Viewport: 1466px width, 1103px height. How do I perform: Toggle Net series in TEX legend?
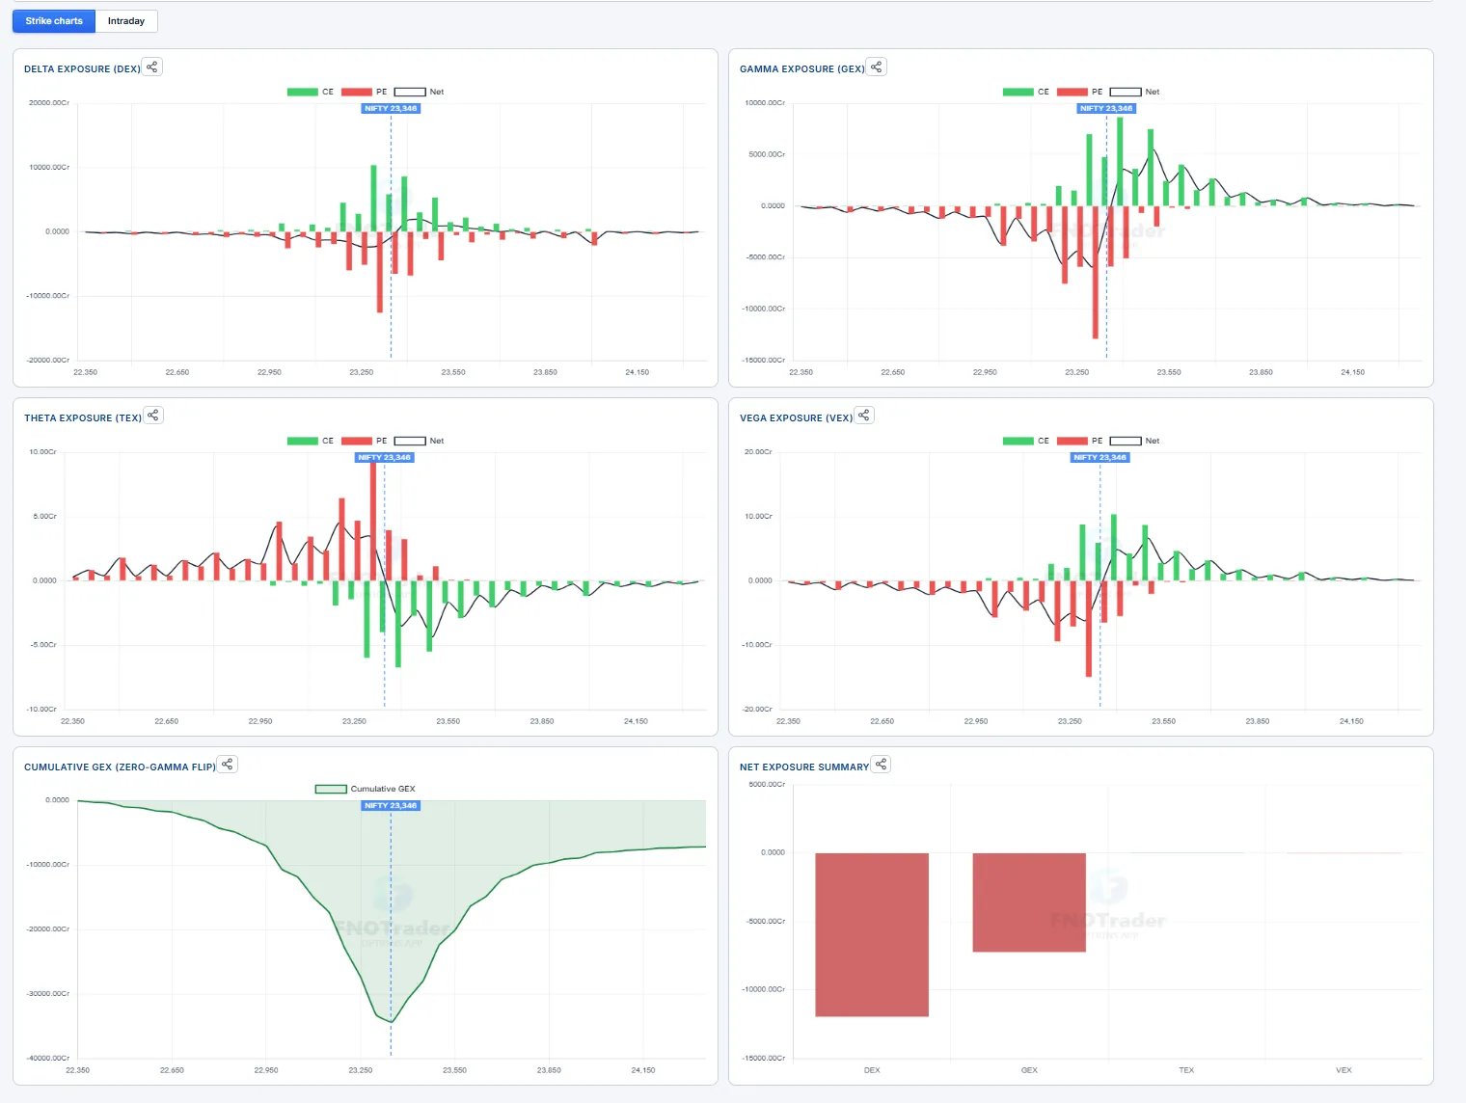pos(420,441)
